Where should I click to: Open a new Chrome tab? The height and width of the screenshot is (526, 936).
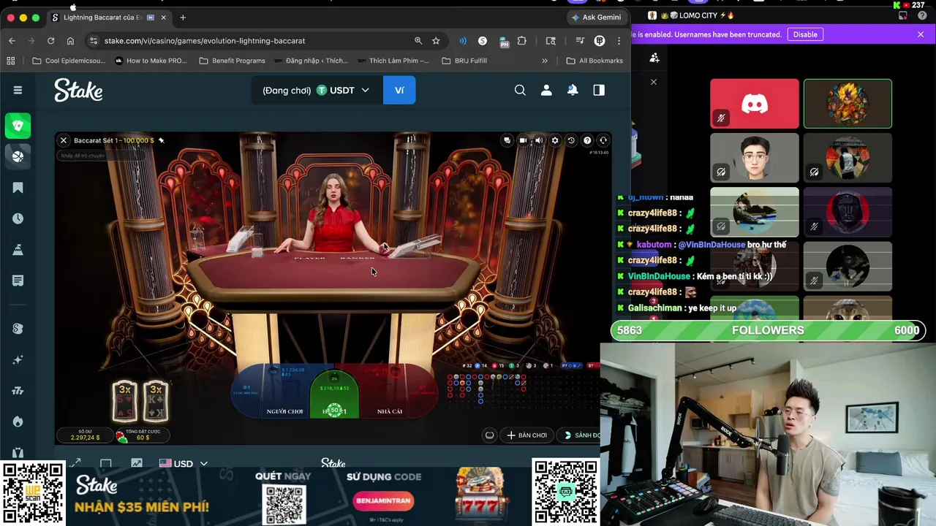pyautogui.click(x=183, y=18)
